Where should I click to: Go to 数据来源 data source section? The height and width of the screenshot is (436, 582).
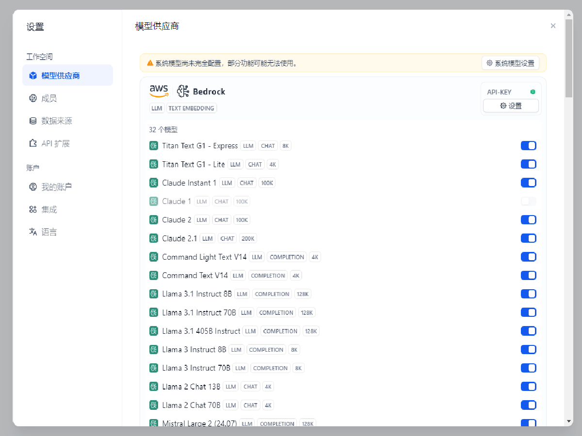(56, 121)
